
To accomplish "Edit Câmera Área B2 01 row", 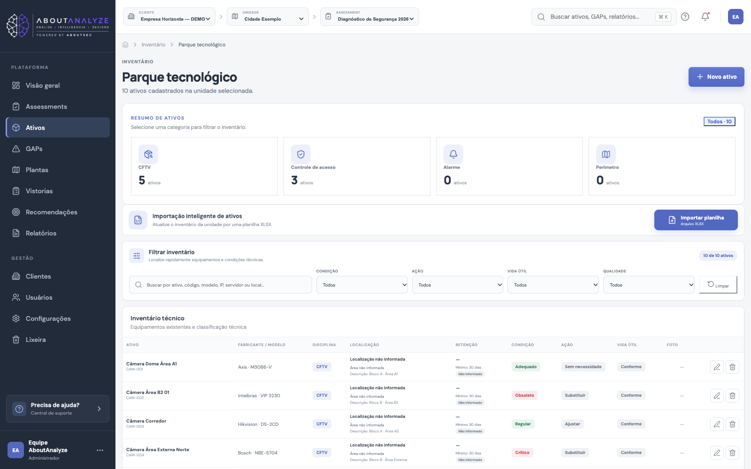I will coord(717,396).
